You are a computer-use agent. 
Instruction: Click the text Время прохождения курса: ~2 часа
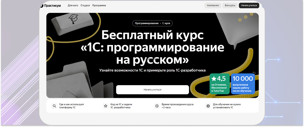[178, 106]
